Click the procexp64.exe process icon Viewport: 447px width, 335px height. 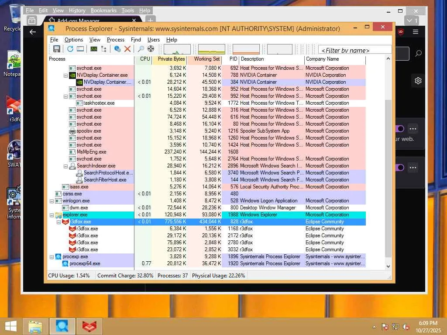pos(65,263)
